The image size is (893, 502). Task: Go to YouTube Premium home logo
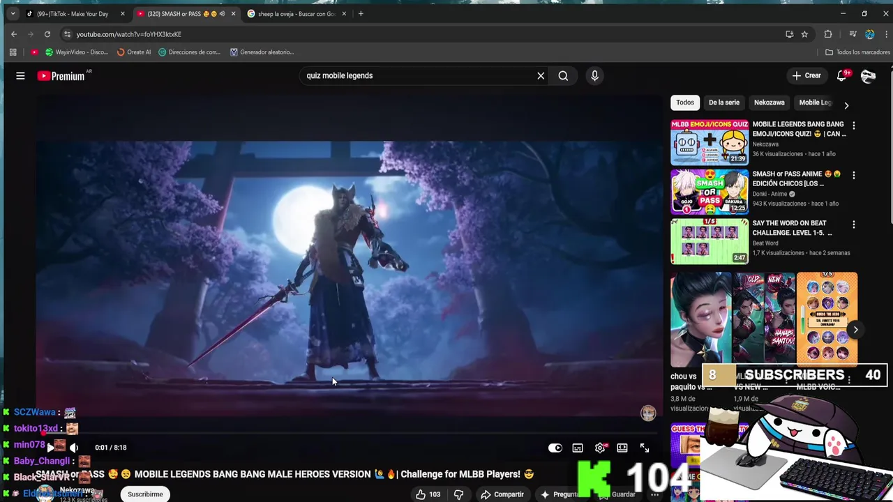(x=64, y=75)
